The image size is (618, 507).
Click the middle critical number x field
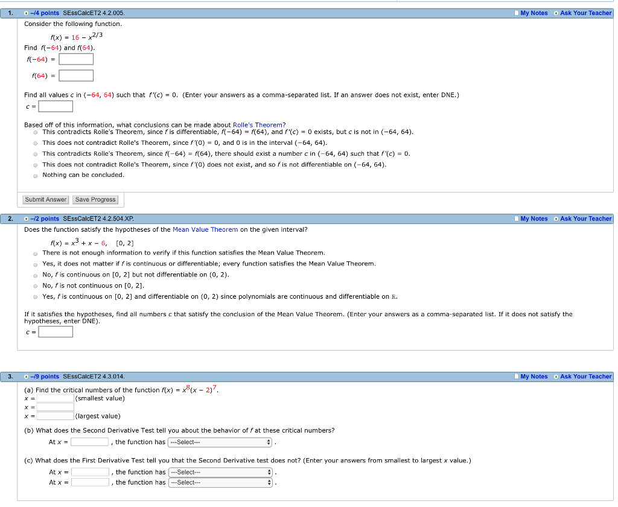[x=55, y=407]
